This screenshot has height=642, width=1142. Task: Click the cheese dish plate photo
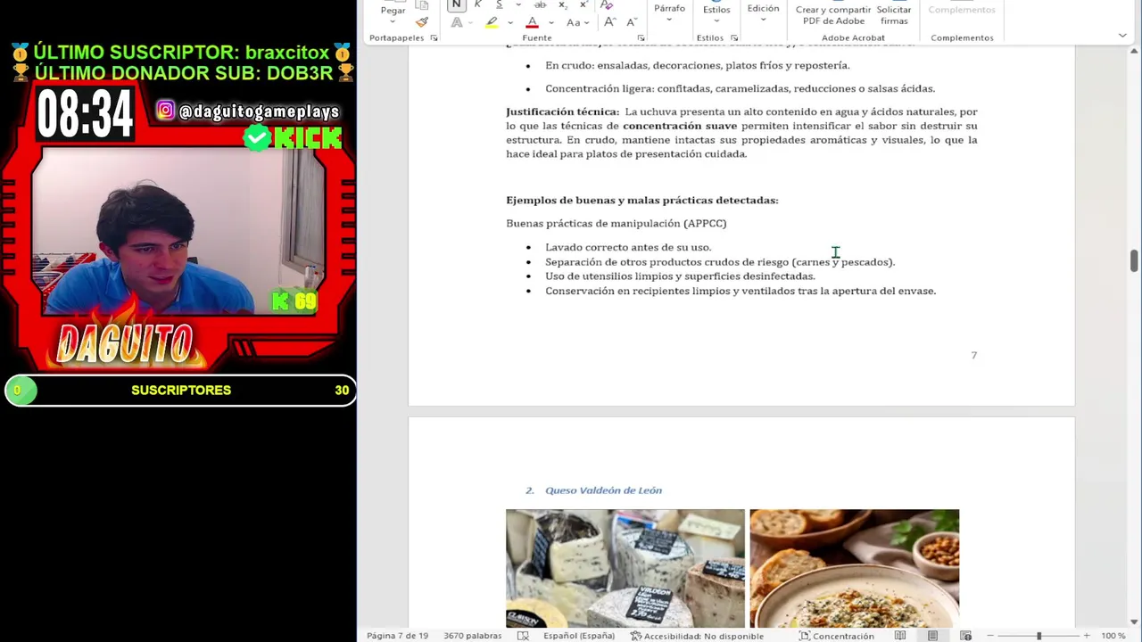[854, 569]
